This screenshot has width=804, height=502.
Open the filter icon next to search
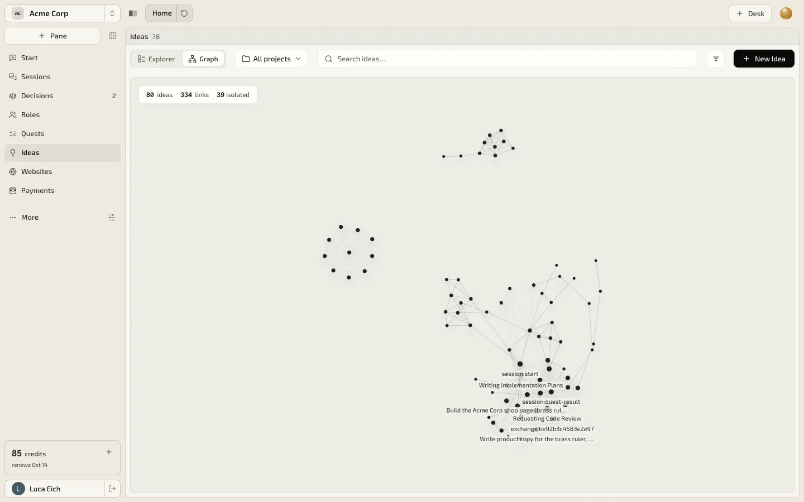point(716,59)
